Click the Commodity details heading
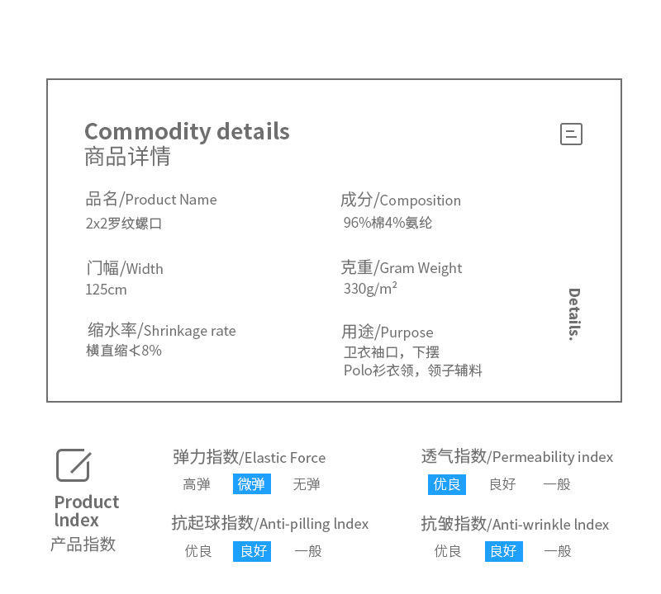The height and width of the screenshot is (594, 661). 187,131
